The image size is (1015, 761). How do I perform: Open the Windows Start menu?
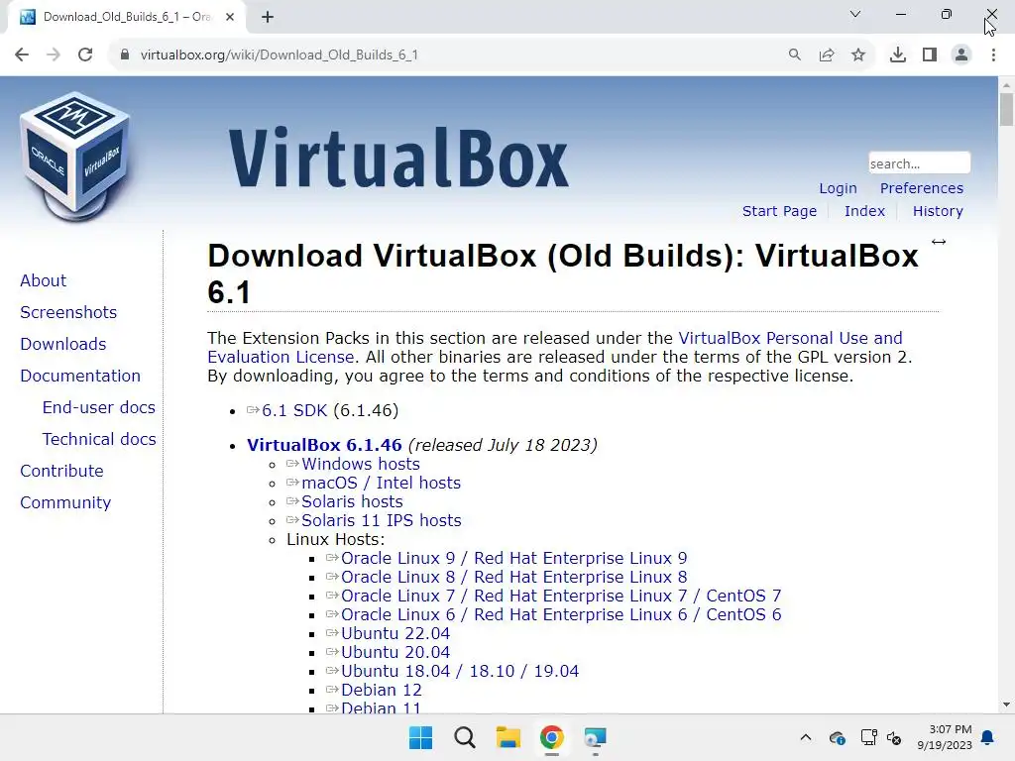[x=420, y=737]
